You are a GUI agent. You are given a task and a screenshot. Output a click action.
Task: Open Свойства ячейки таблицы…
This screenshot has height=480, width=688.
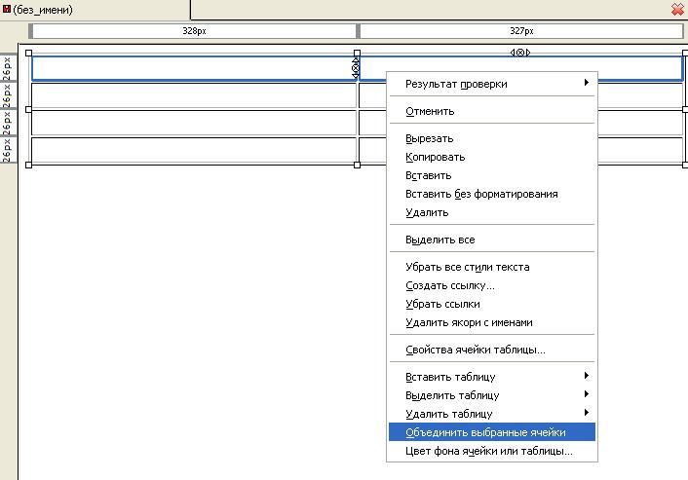click(492, 350)
